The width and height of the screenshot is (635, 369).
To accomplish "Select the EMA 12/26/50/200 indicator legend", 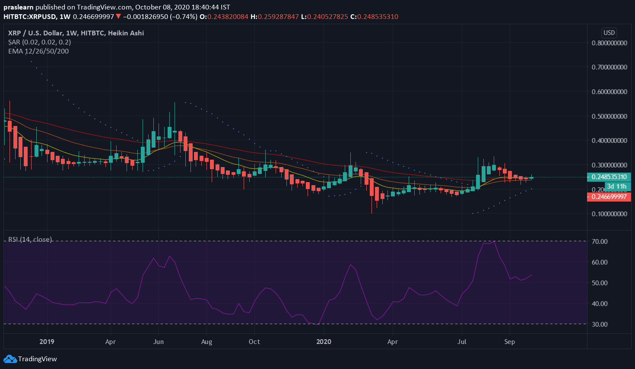I will 38,51.
